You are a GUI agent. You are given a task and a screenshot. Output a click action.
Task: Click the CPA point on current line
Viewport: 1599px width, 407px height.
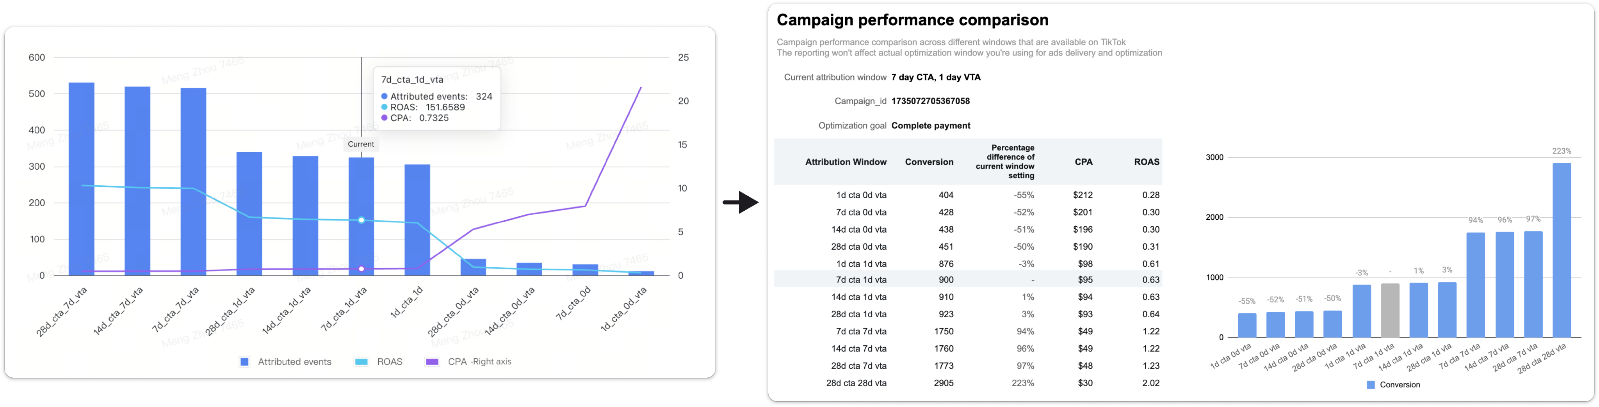(361, 268)
